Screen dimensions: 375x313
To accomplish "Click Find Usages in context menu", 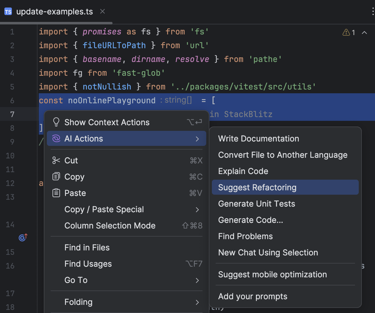I will 88,264.
